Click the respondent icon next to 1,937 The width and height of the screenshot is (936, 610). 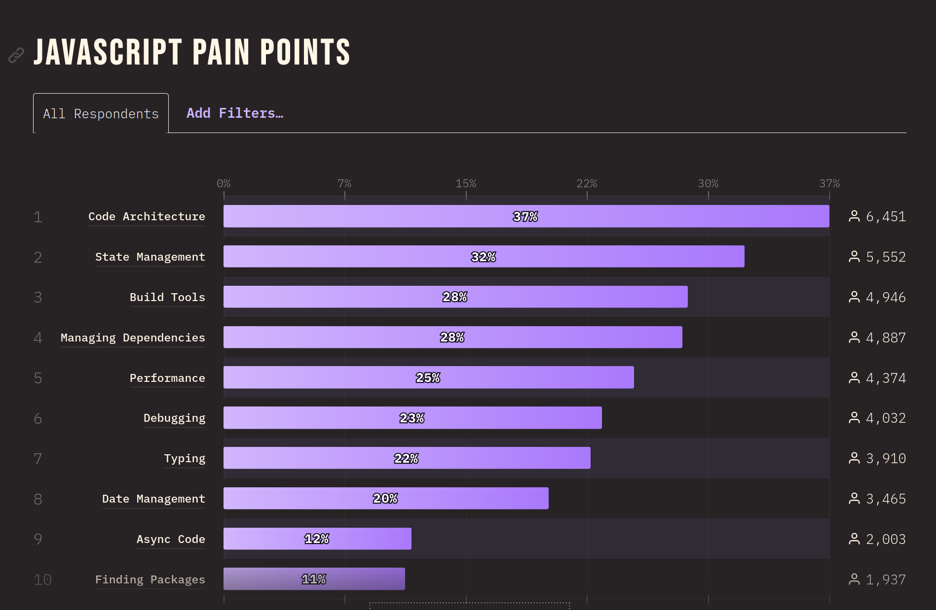pyautogui.click(x=854, y=579)
